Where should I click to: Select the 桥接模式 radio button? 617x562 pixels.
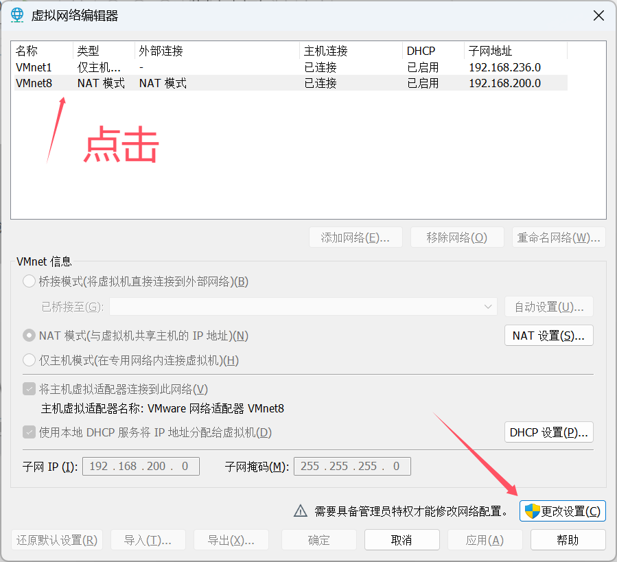[29, 281]
